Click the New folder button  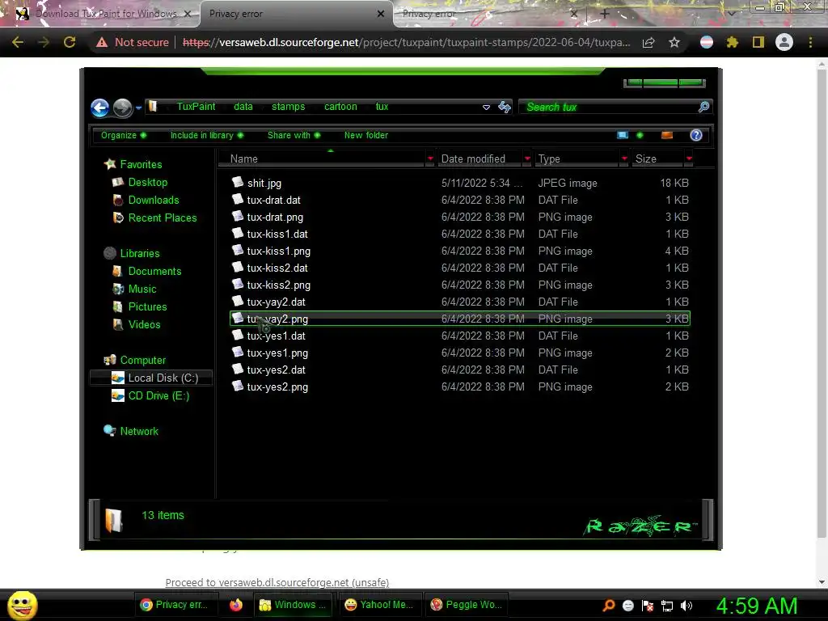tap(366, 135)
